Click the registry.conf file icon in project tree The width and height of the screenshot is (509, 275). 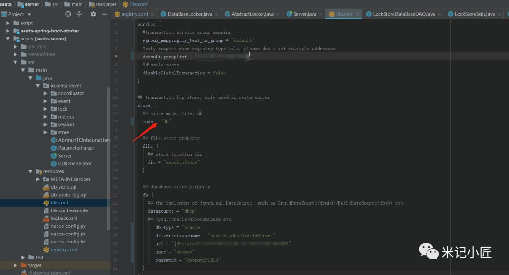(46, 250)
